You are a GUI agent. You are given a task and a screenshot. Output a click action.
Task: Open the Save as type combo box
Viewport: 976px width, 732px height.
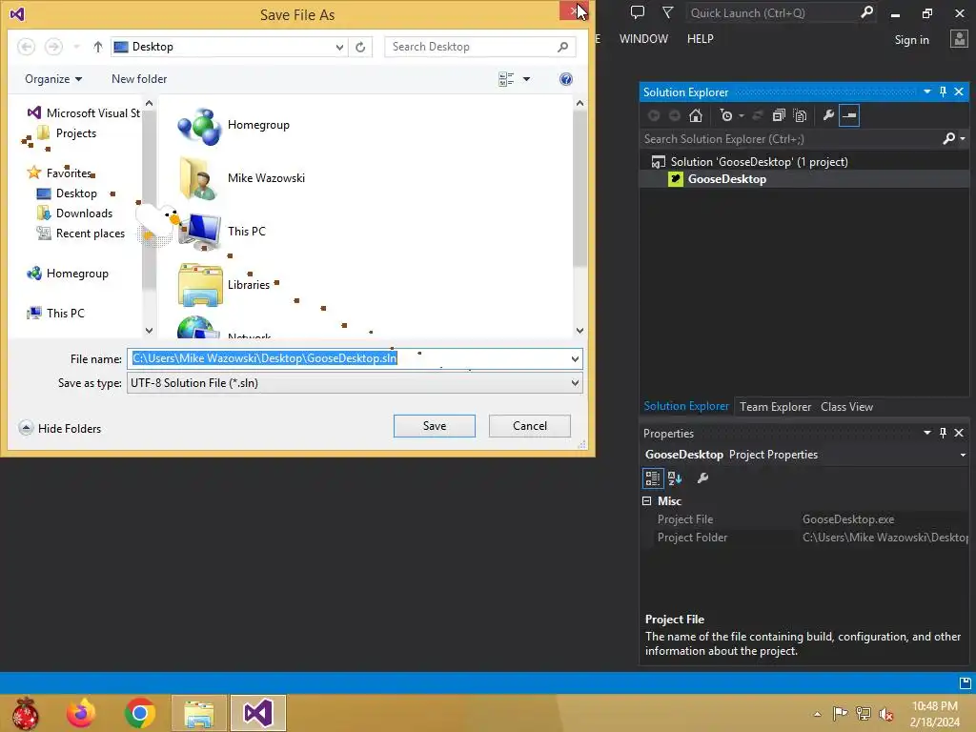(x=355, y=383)
